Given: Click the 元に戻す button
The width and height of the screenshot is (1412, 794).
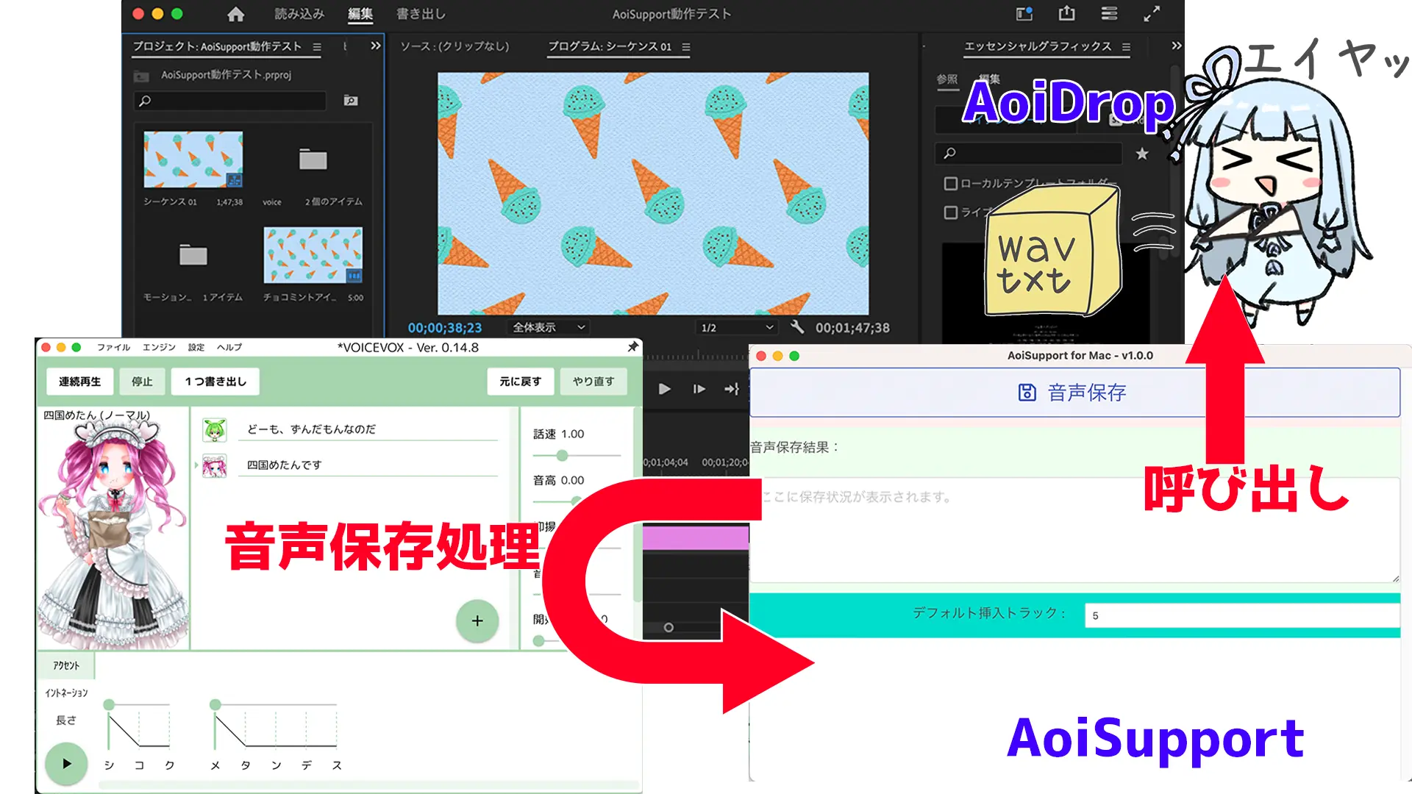Looking at the screenshot, I should pos(520,382).
